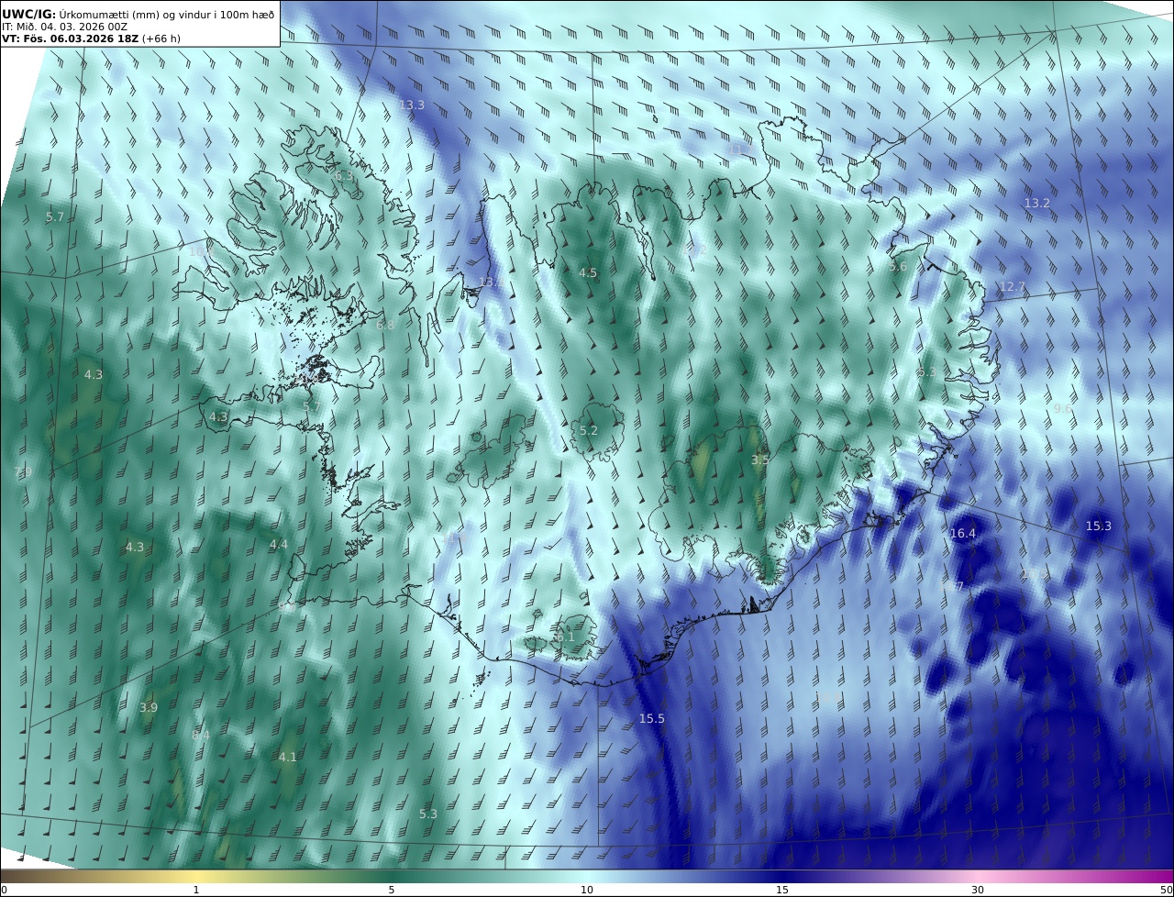
Task: Click the 15.5 value label
Action: [652, 719]
